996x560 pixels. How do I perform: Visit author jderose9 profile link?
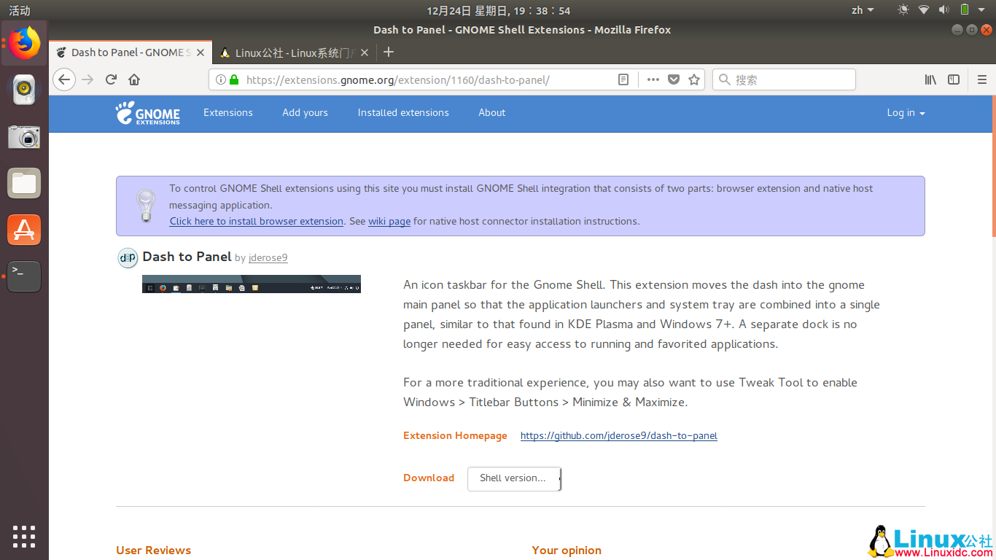tap(268, 258)
